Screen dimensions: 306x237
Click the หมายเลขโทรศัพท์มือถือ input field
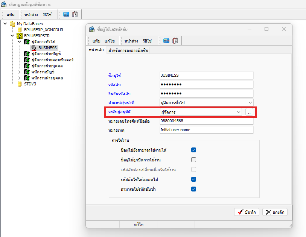tap(206, 121)
